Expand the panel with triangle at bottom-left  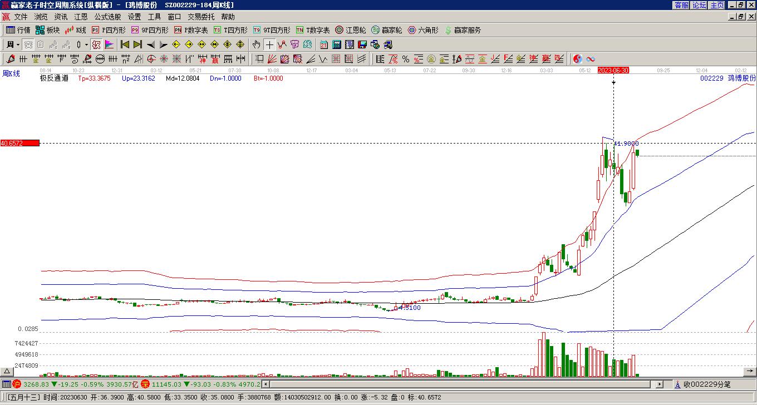[x=7, y=371]
